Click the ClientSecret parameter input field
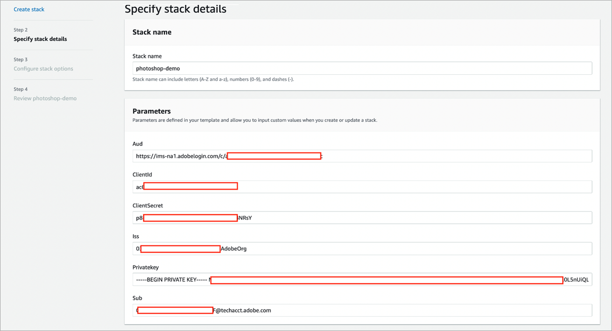The height and width of the screenshot is (331, 612). click(362, 218)
